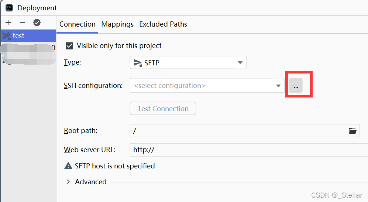368x202 pixels.
Task: Remove selected server with minus icon
Action: (x=23, y=23)
